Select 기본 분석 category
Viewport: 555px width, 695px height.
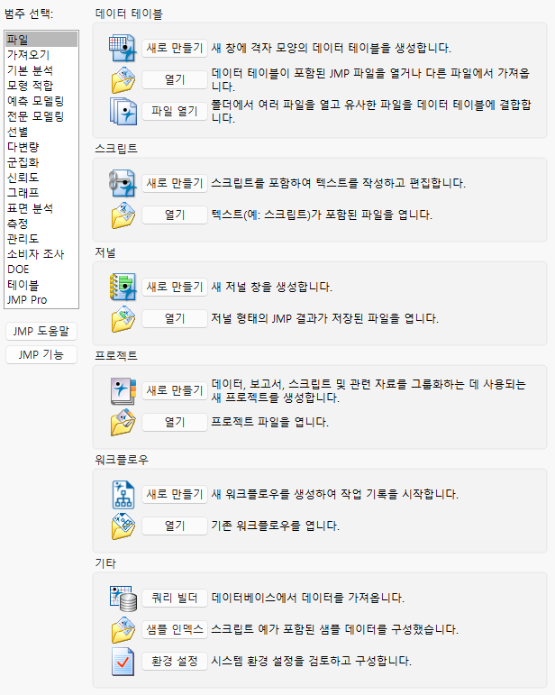[41, 70]
